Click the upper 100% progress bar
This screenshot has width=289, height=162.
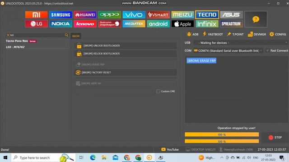(222, 135)
